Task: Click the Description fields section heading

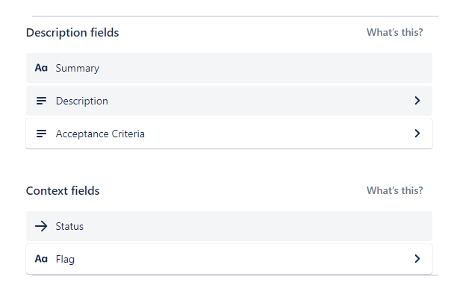Action: point(72,33)
